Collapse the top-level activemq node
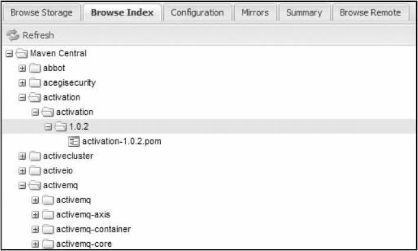Screen dimensions: 418x251 click(x=22, y=185)
